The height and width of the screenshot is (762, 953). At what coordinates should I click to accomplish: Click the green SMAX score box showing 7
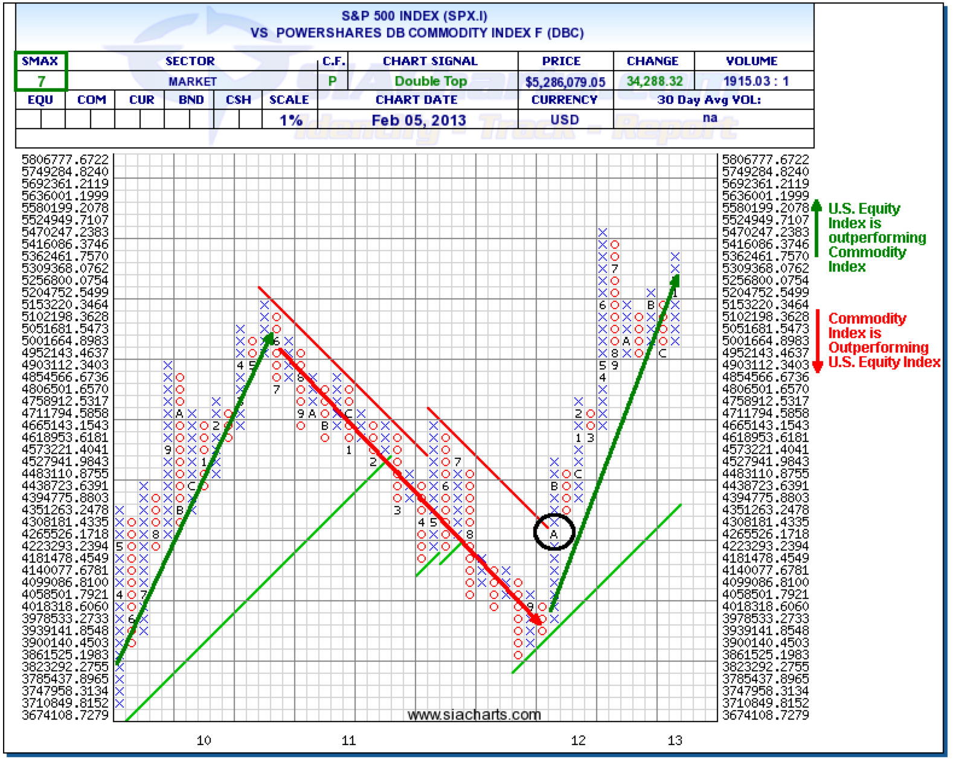[41, 81]
